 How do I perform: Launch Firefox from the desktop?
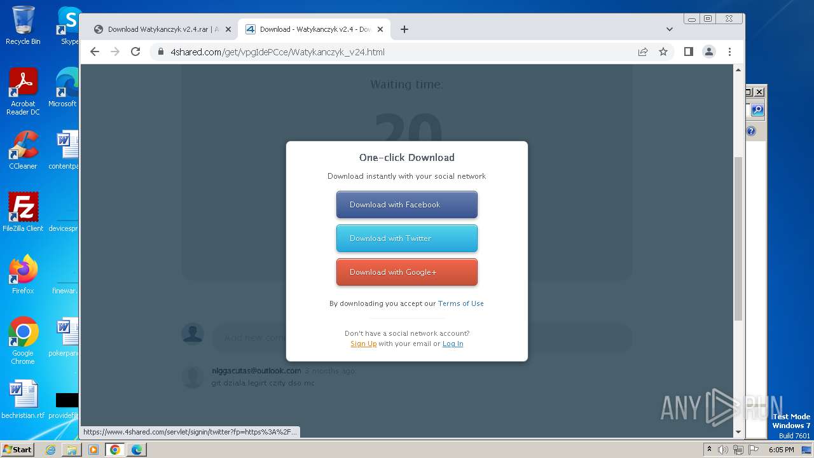click(x=23, y=274)
